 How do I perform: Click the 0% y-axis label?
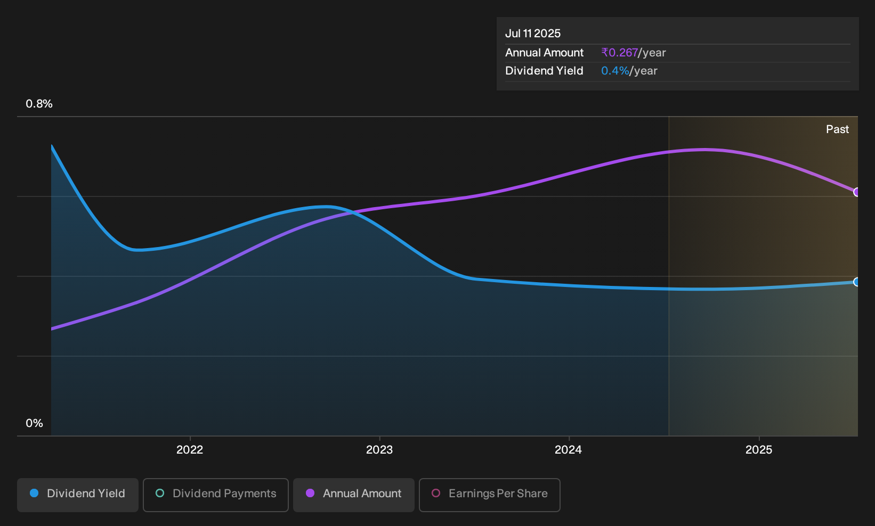click(34, 423)
